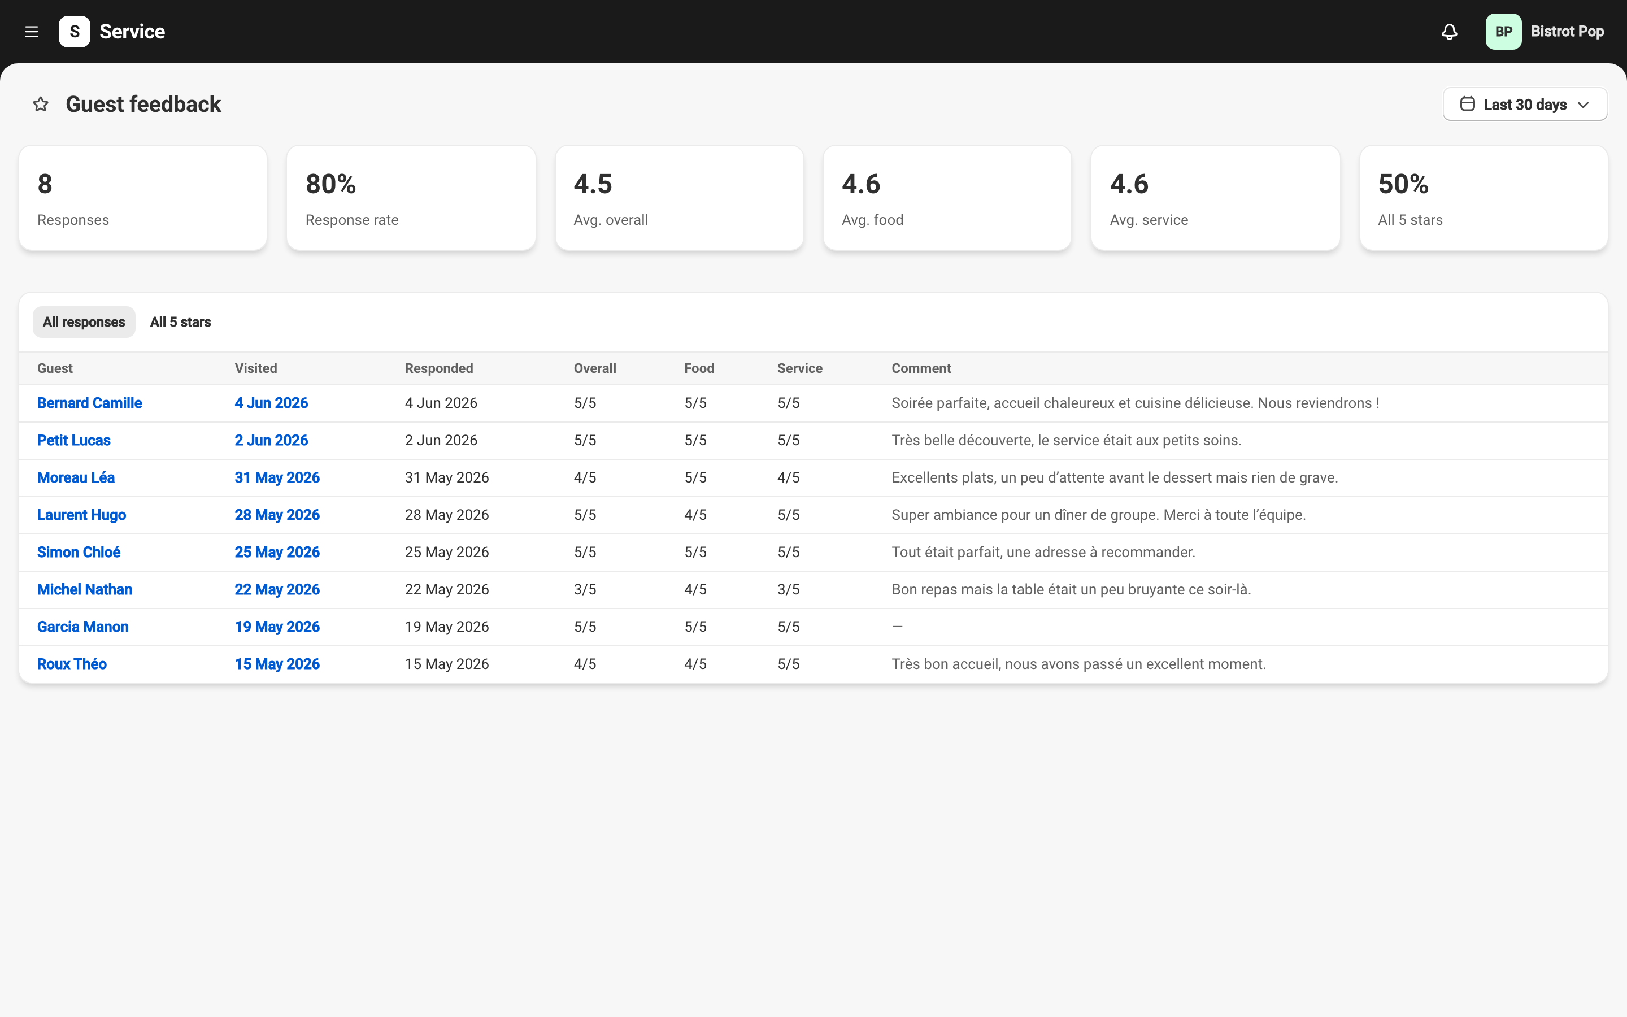Screen dimensions: 1627x1017
Task: Click the Service app logo
Action: [75, 32]
